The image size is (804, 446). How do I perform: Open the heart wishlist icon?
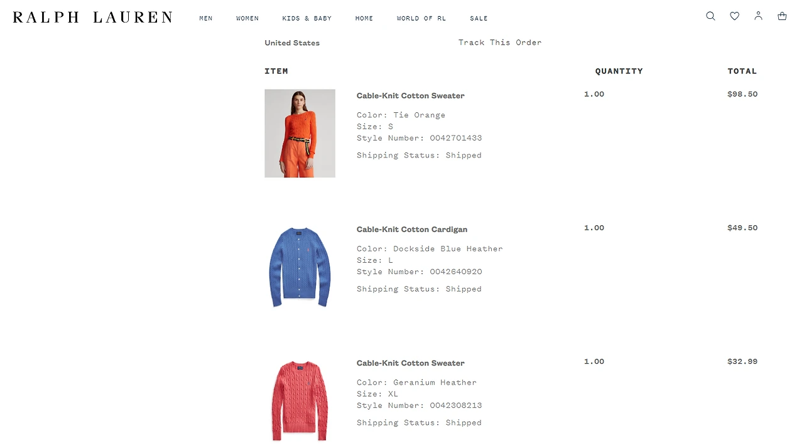pos(734,16)
